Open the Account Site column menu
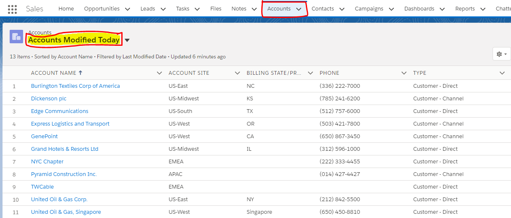The width and height of the screenshot is (511, 218). tap(237, 73)
